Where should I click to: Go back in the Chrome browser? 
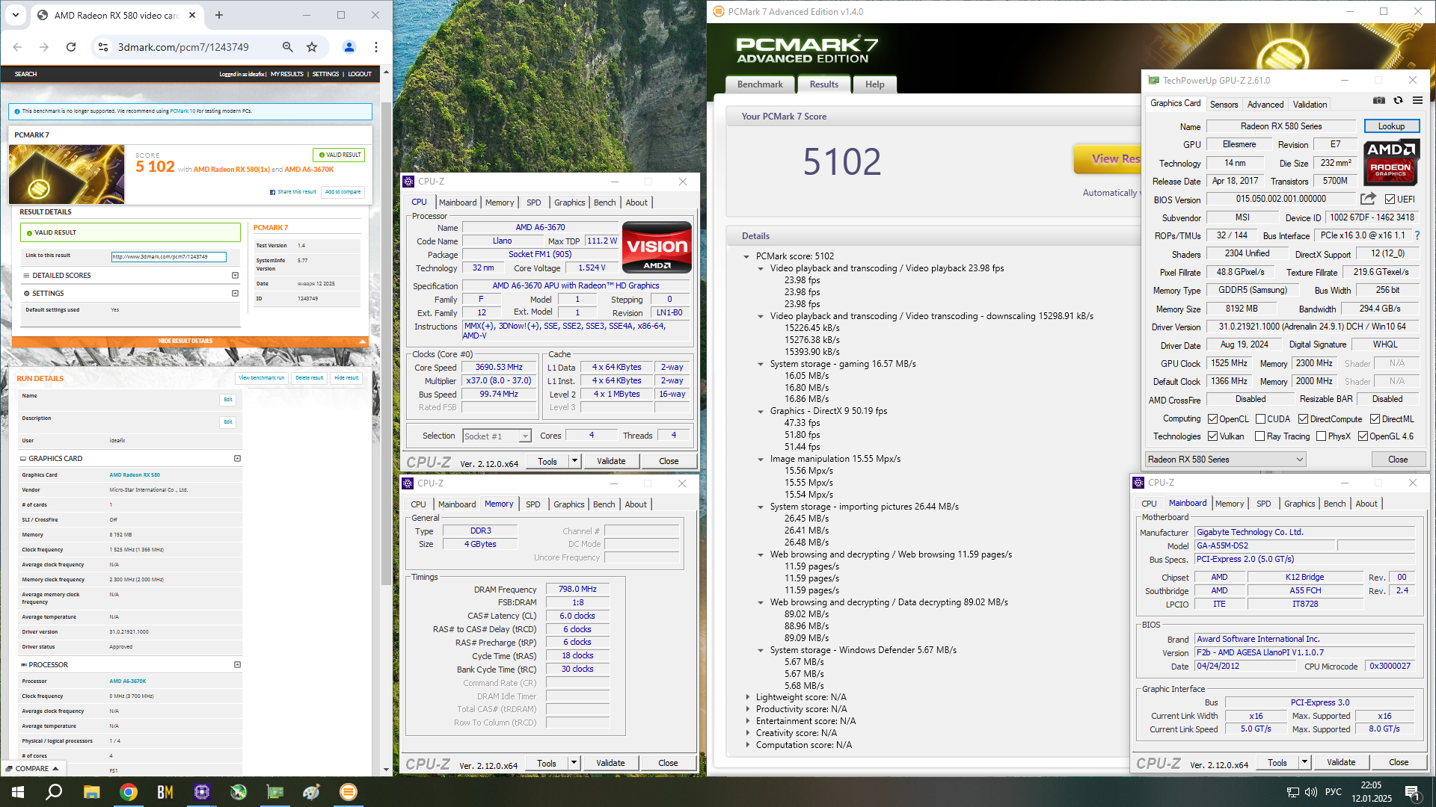17,47
